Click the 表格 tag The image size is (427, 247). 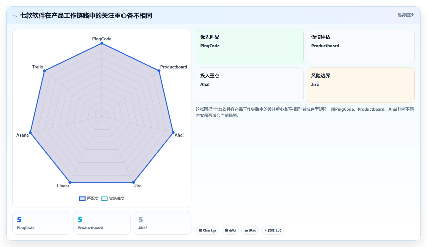230,230
